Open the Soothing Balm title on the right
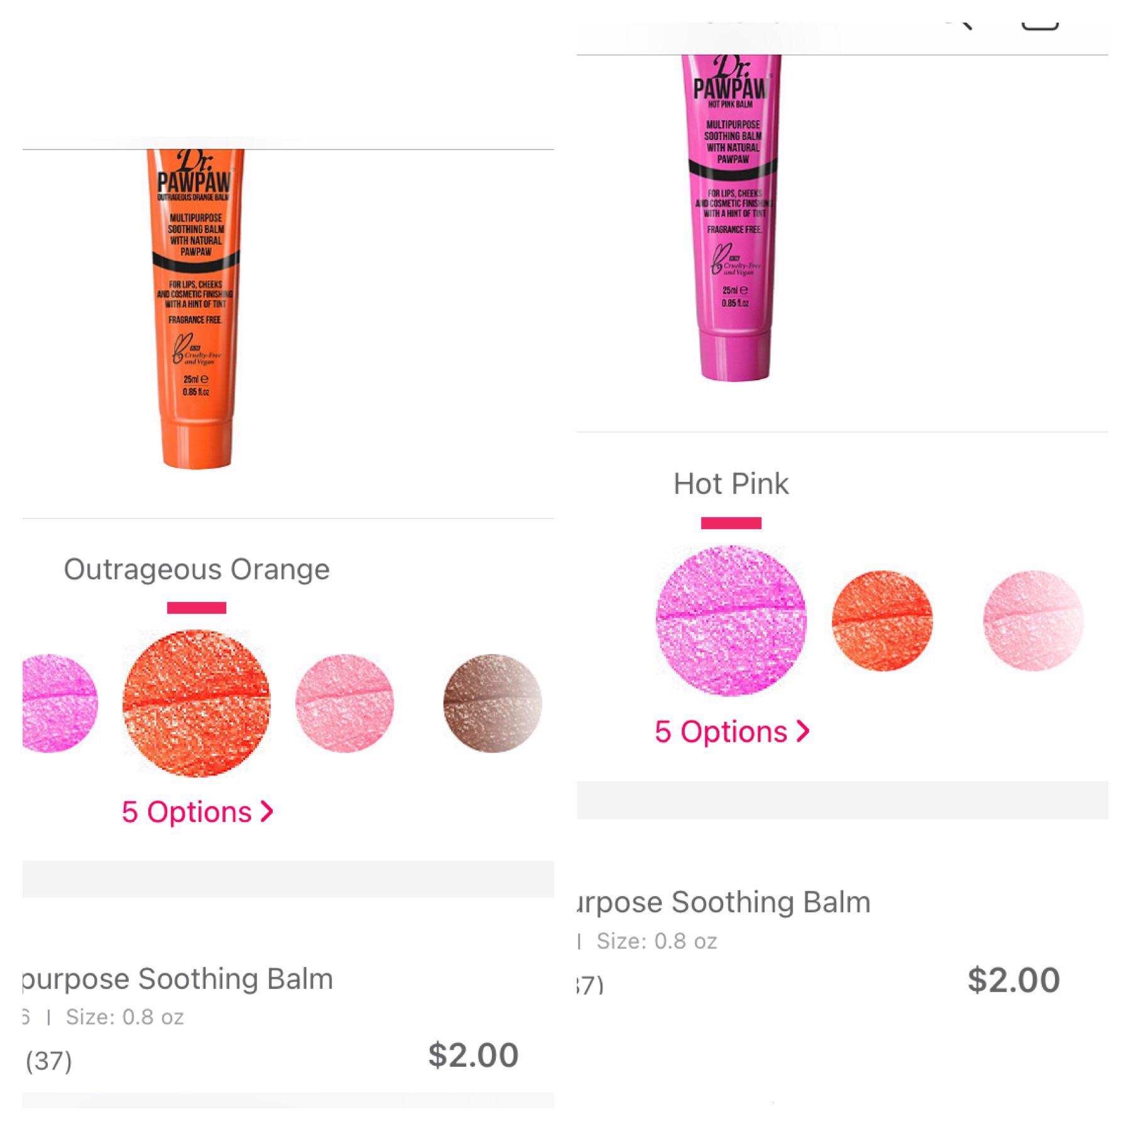 point(724,902)
